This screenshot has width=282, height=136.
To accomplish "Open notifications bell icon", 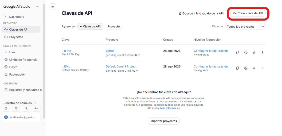I will point(6,108).
